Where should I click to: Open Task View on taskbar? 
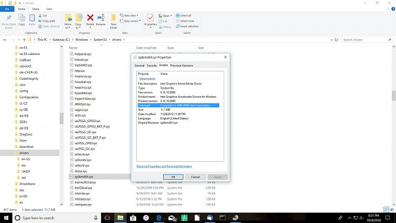107,218
